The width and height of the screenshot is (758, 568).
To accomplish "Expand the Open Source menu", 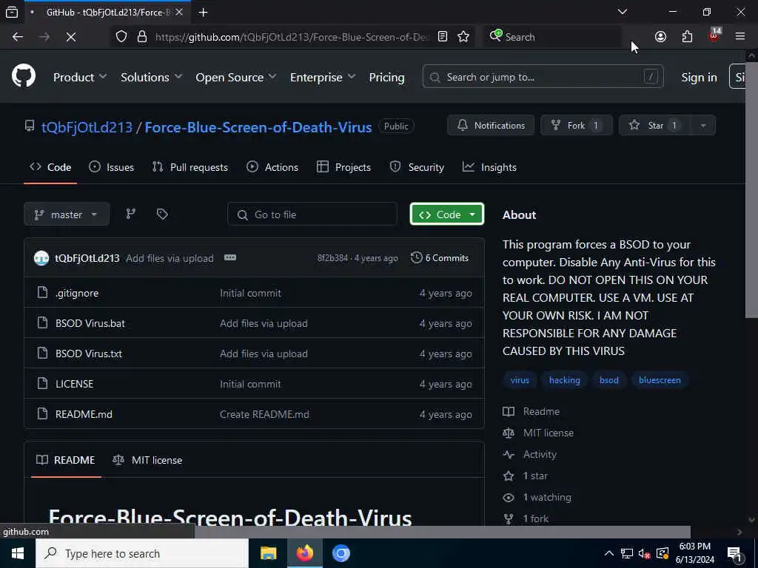I will (236, 77).
